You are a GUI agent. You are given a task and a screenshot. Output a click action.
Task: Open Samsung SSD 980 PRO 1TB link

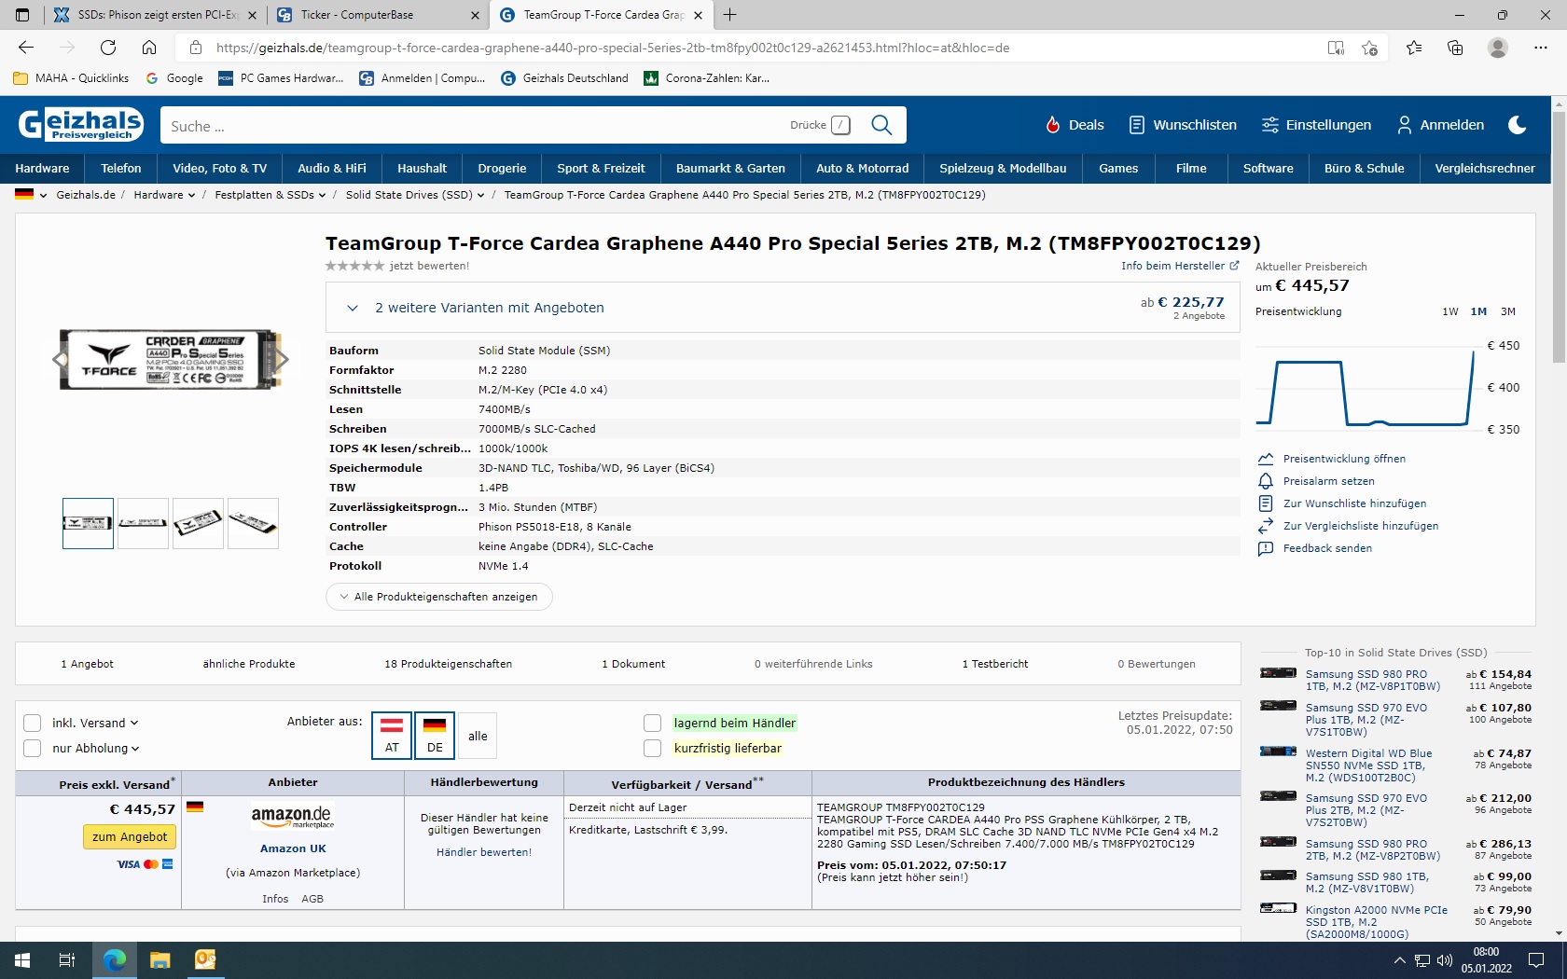point(1372,680)
